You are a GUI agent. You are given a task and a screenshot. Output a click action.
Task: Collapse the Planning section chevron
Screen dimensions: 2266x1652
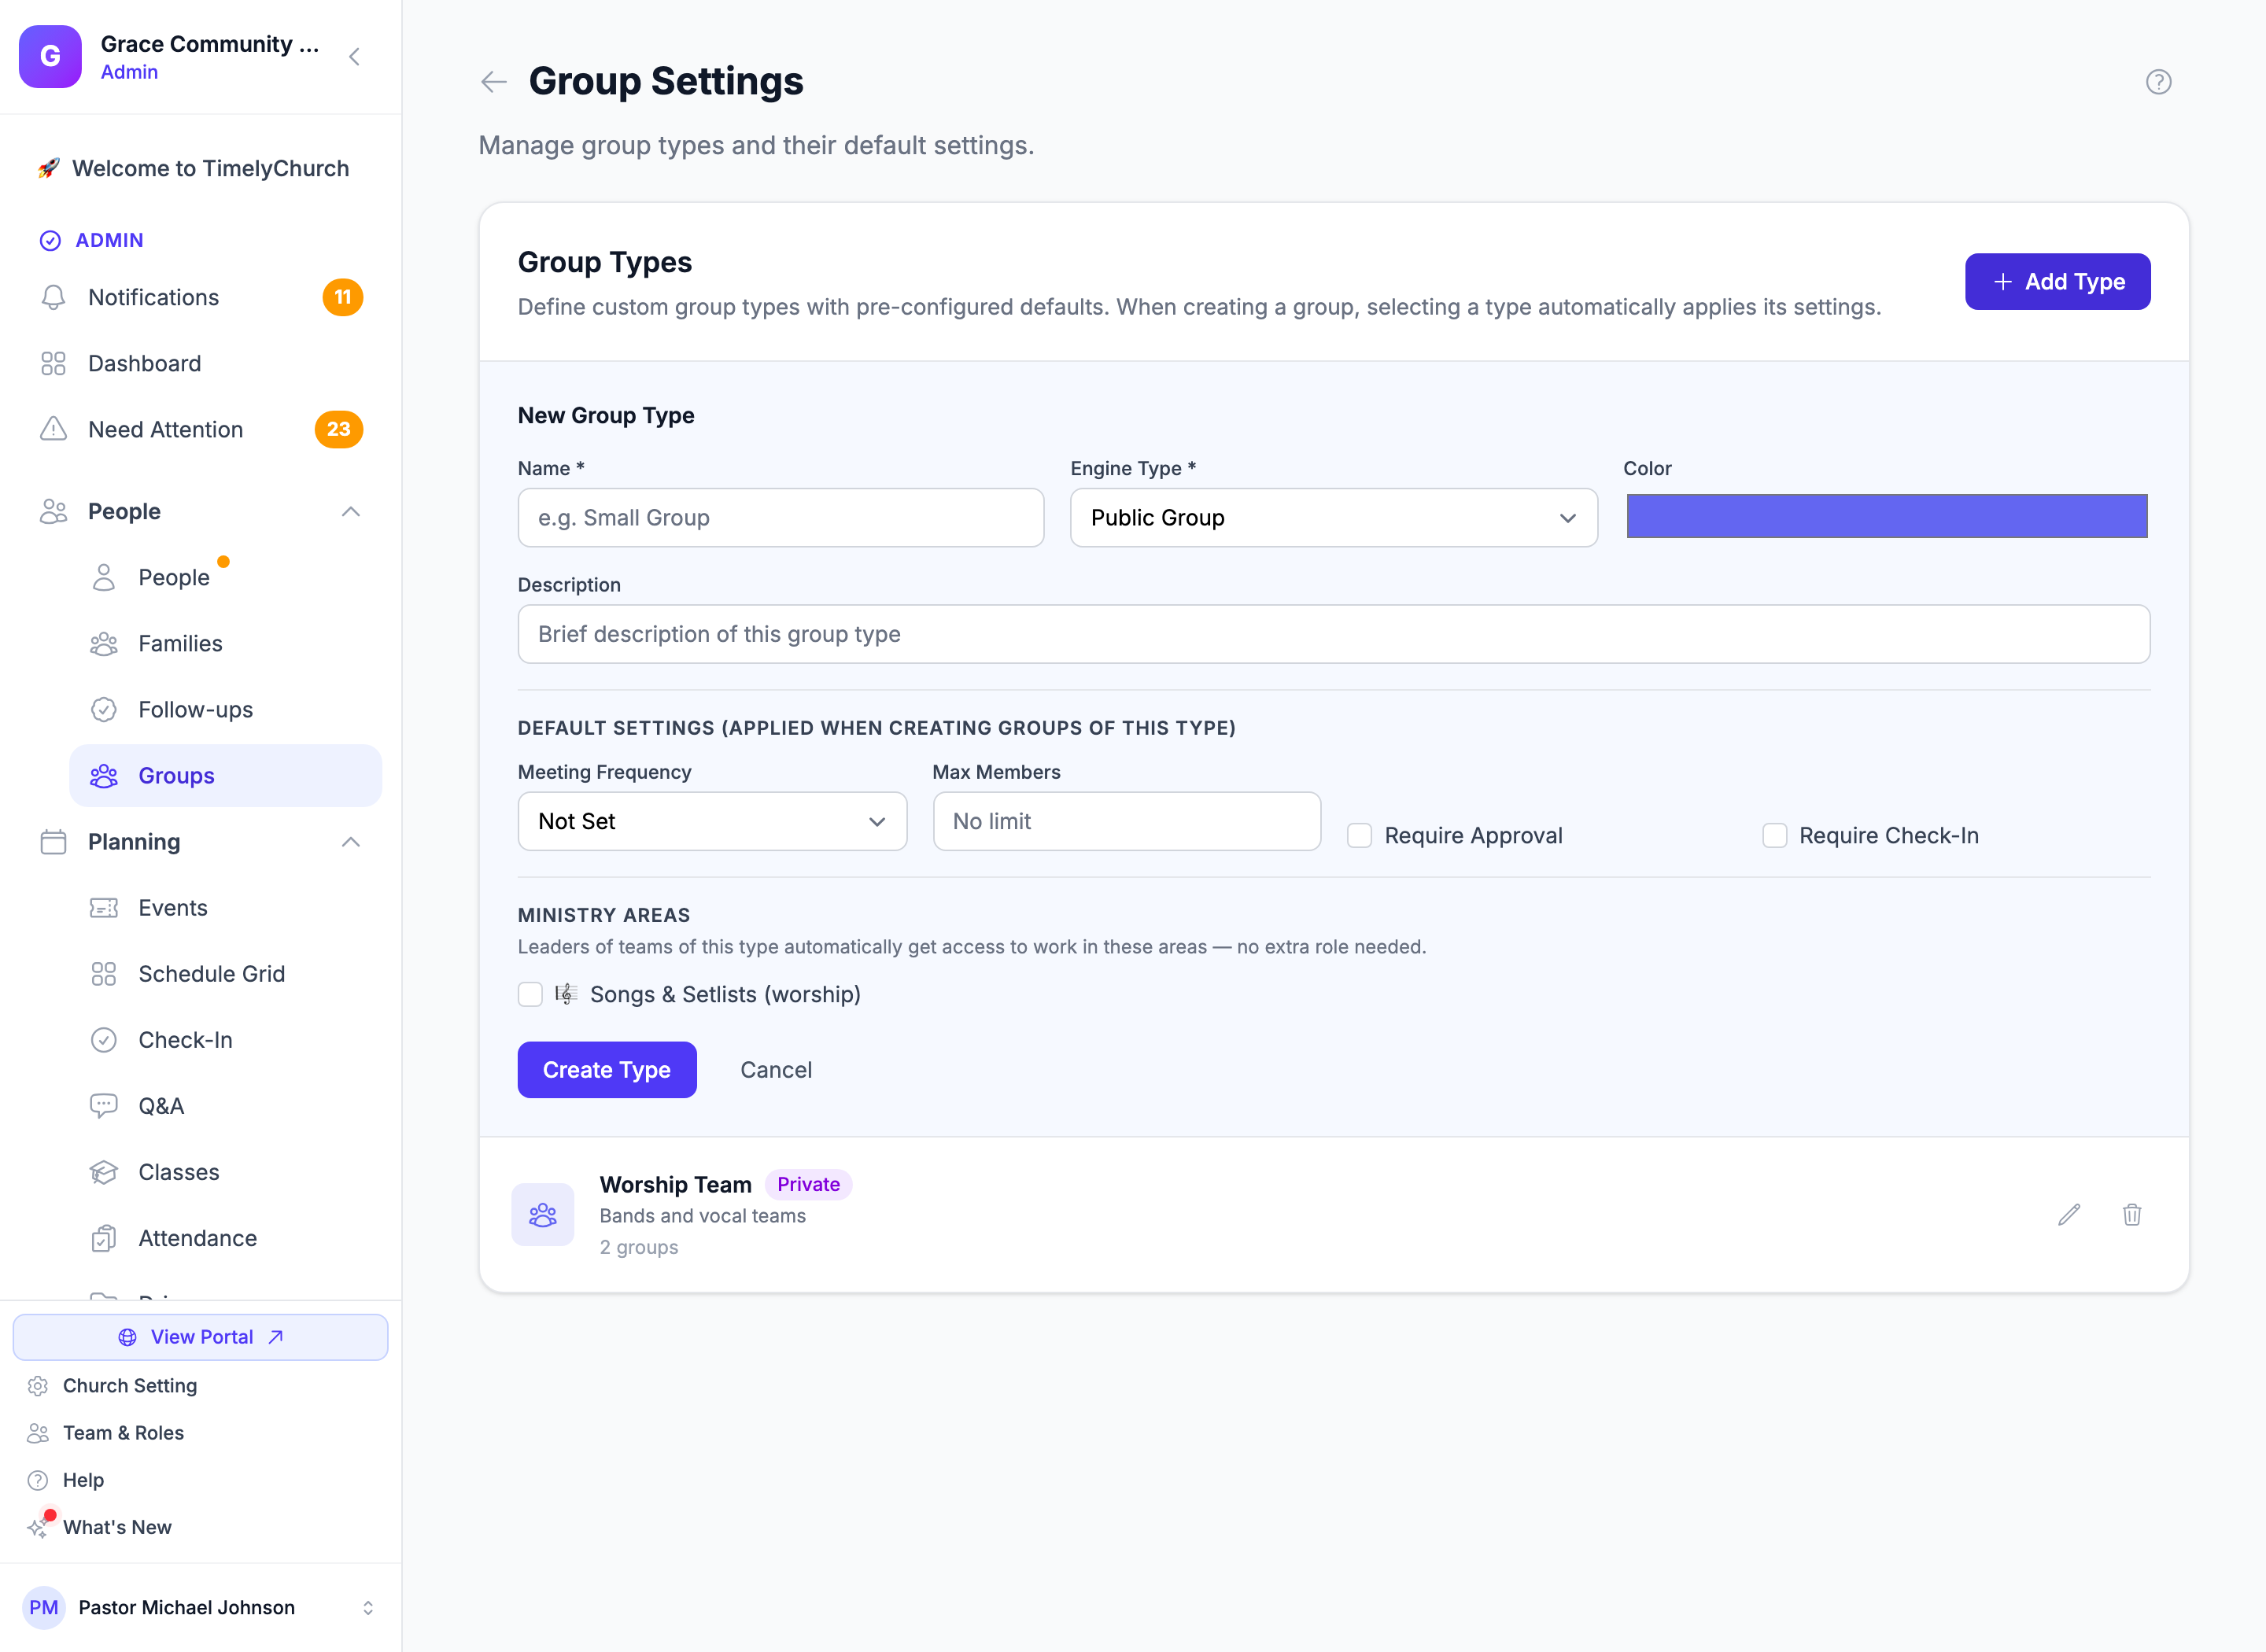(x=351, y=842)
